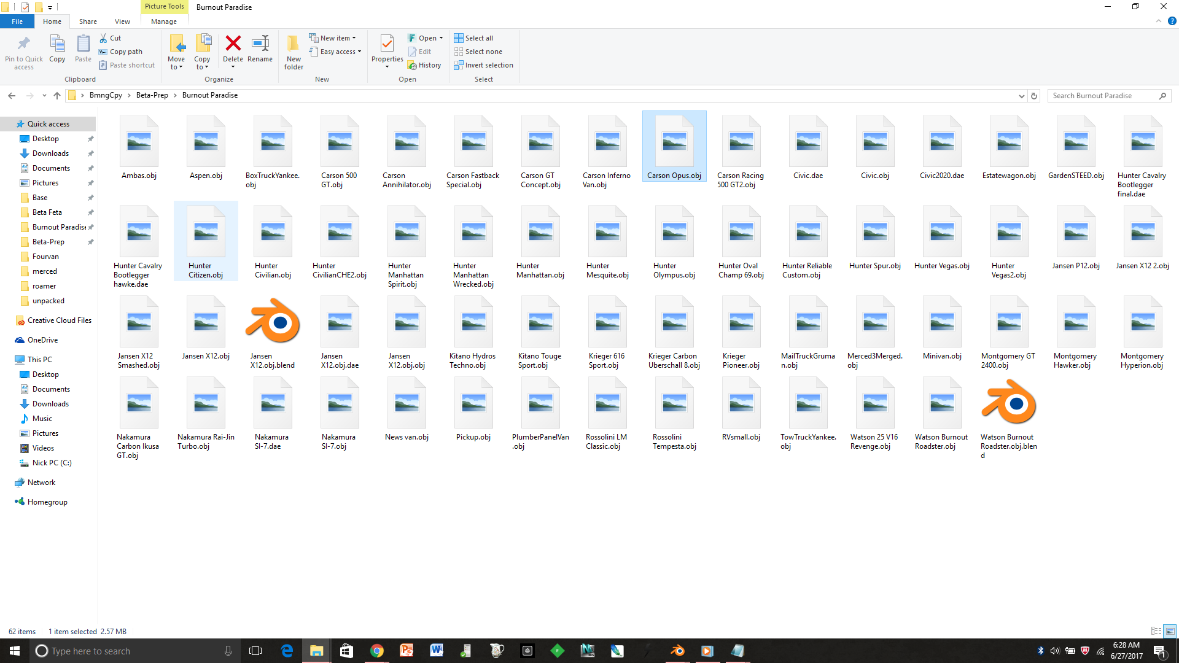Open Beta Feta folder in sidebar
Image resolution: width=1179 pixels, height=663 pixels.
[47, 212]
